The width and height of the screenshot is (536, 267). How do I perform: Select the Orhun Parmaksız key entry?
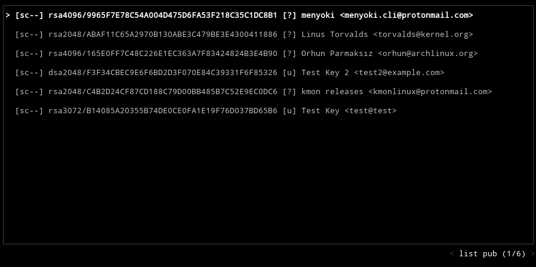pos(247,53)
